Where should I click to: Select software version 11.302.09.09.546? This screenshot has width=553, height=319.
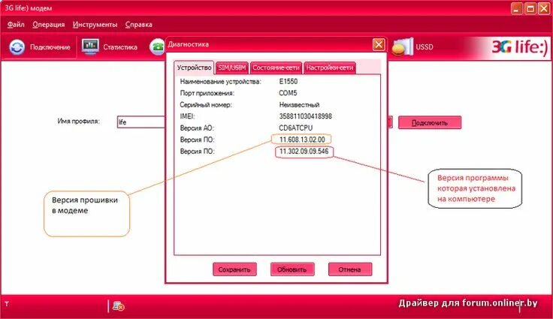(x=304, y=152)
